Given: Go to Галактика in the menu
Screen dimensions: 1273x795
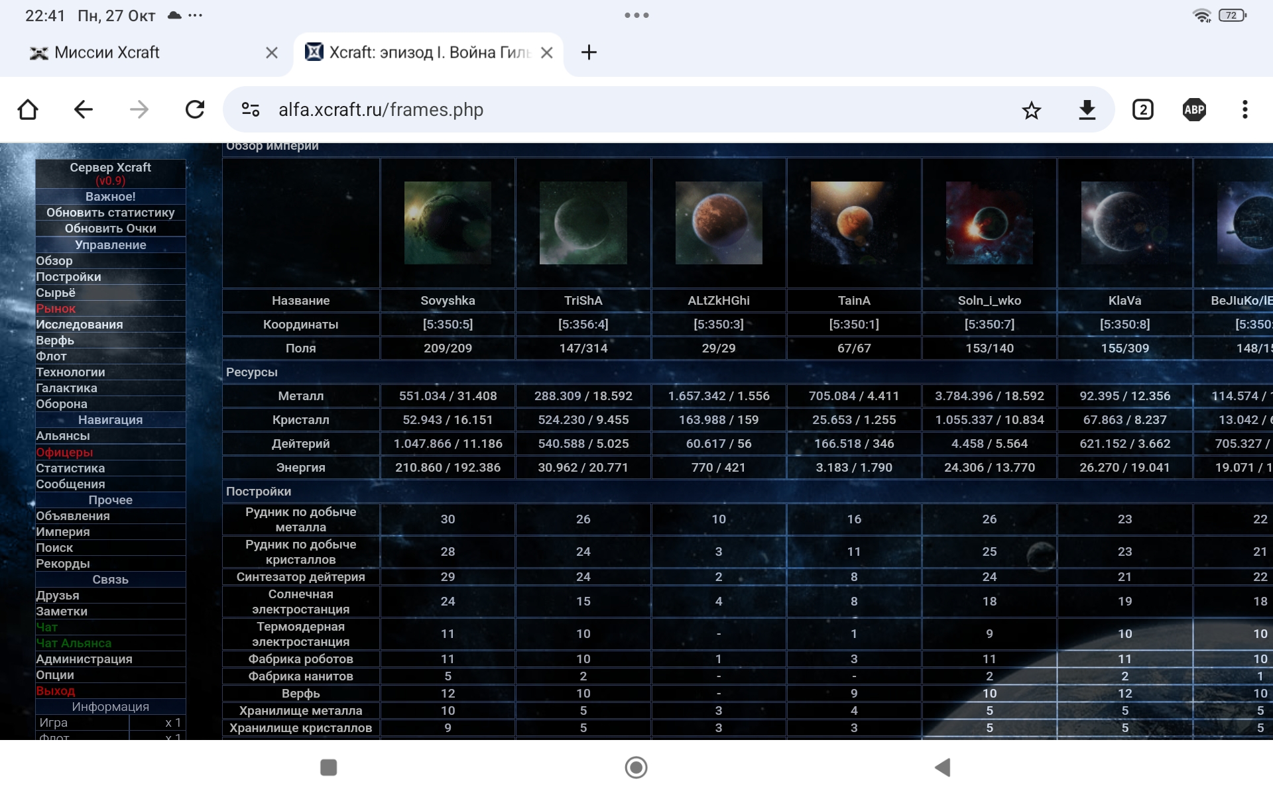Looking at the screenshot, I should click(x=66, y=388).
